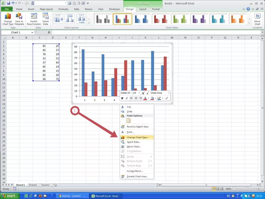Toggle Bold in the mini toolbar
Image resolution: width=265 pixels, height=199 pixels.
[122, 98]
